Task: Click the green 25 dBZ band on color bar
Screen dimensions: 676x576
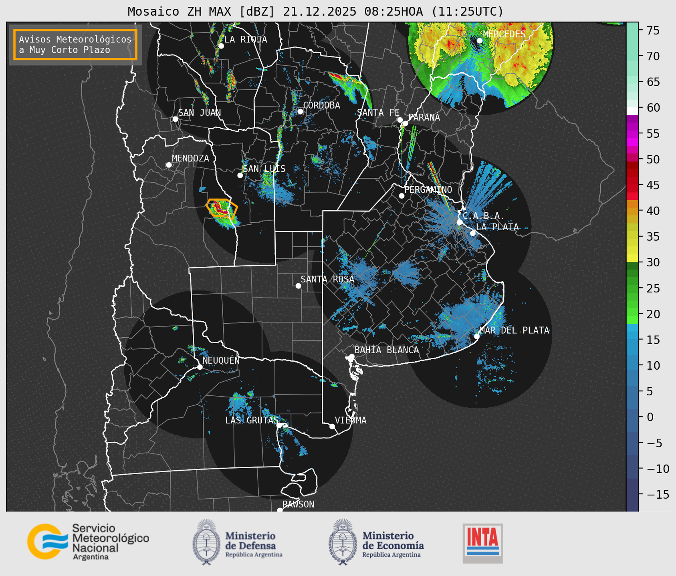Action: 632,288
